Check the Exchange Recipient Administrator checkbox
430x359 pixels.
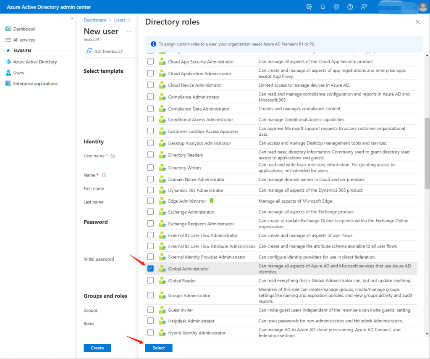coord(151,224)
